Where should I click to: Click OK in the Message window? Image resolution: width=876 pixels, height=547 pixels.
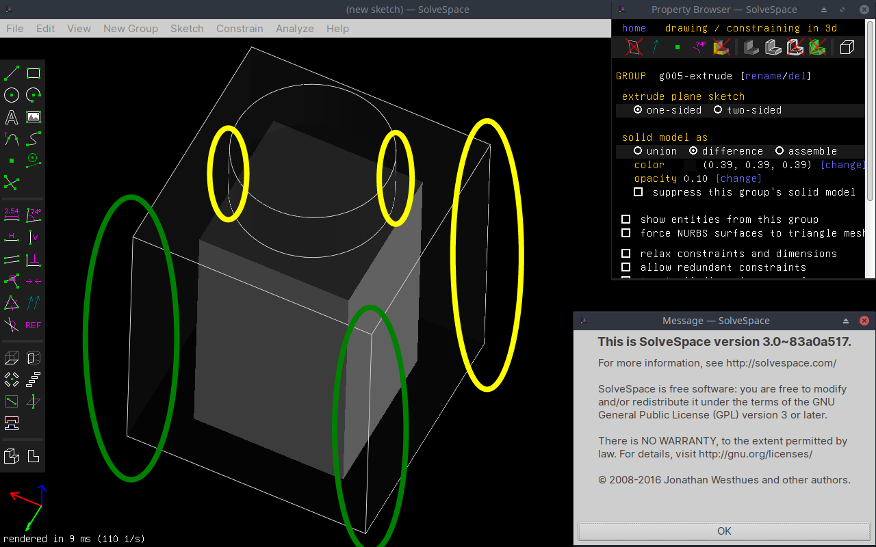point(724,531)
